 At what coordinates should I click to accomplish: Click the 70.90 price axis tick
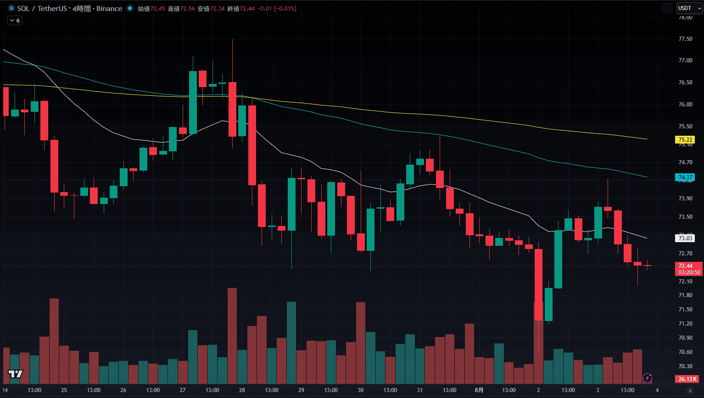pyautogui.click(x=685, y=338)
